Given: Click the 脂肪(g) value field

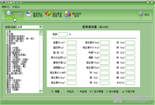Looking at the screenshot, I should point(72,53).
